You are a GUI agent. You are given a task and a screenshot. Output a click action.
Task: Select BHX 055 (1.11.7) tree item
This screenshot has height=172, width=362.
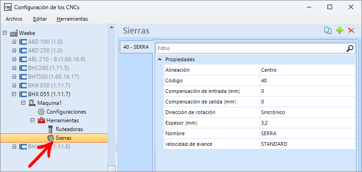(49, 94)
